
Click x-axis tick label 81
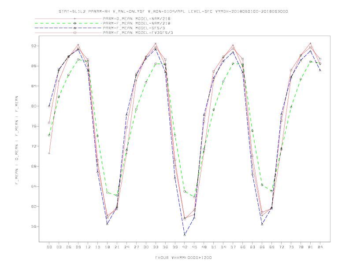(311, 247)
